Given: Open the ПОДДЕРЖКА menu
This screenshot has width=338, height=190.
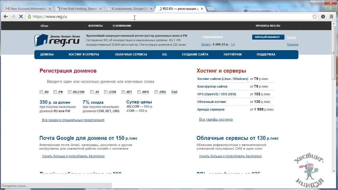Looking at the screenshot, I should coord(266,54).
